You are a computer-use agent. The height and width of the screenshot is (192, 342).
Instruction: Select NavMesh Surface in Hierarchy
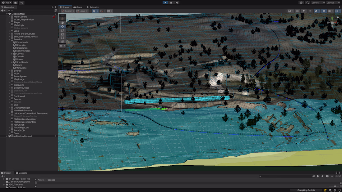(x=23, y=111)
